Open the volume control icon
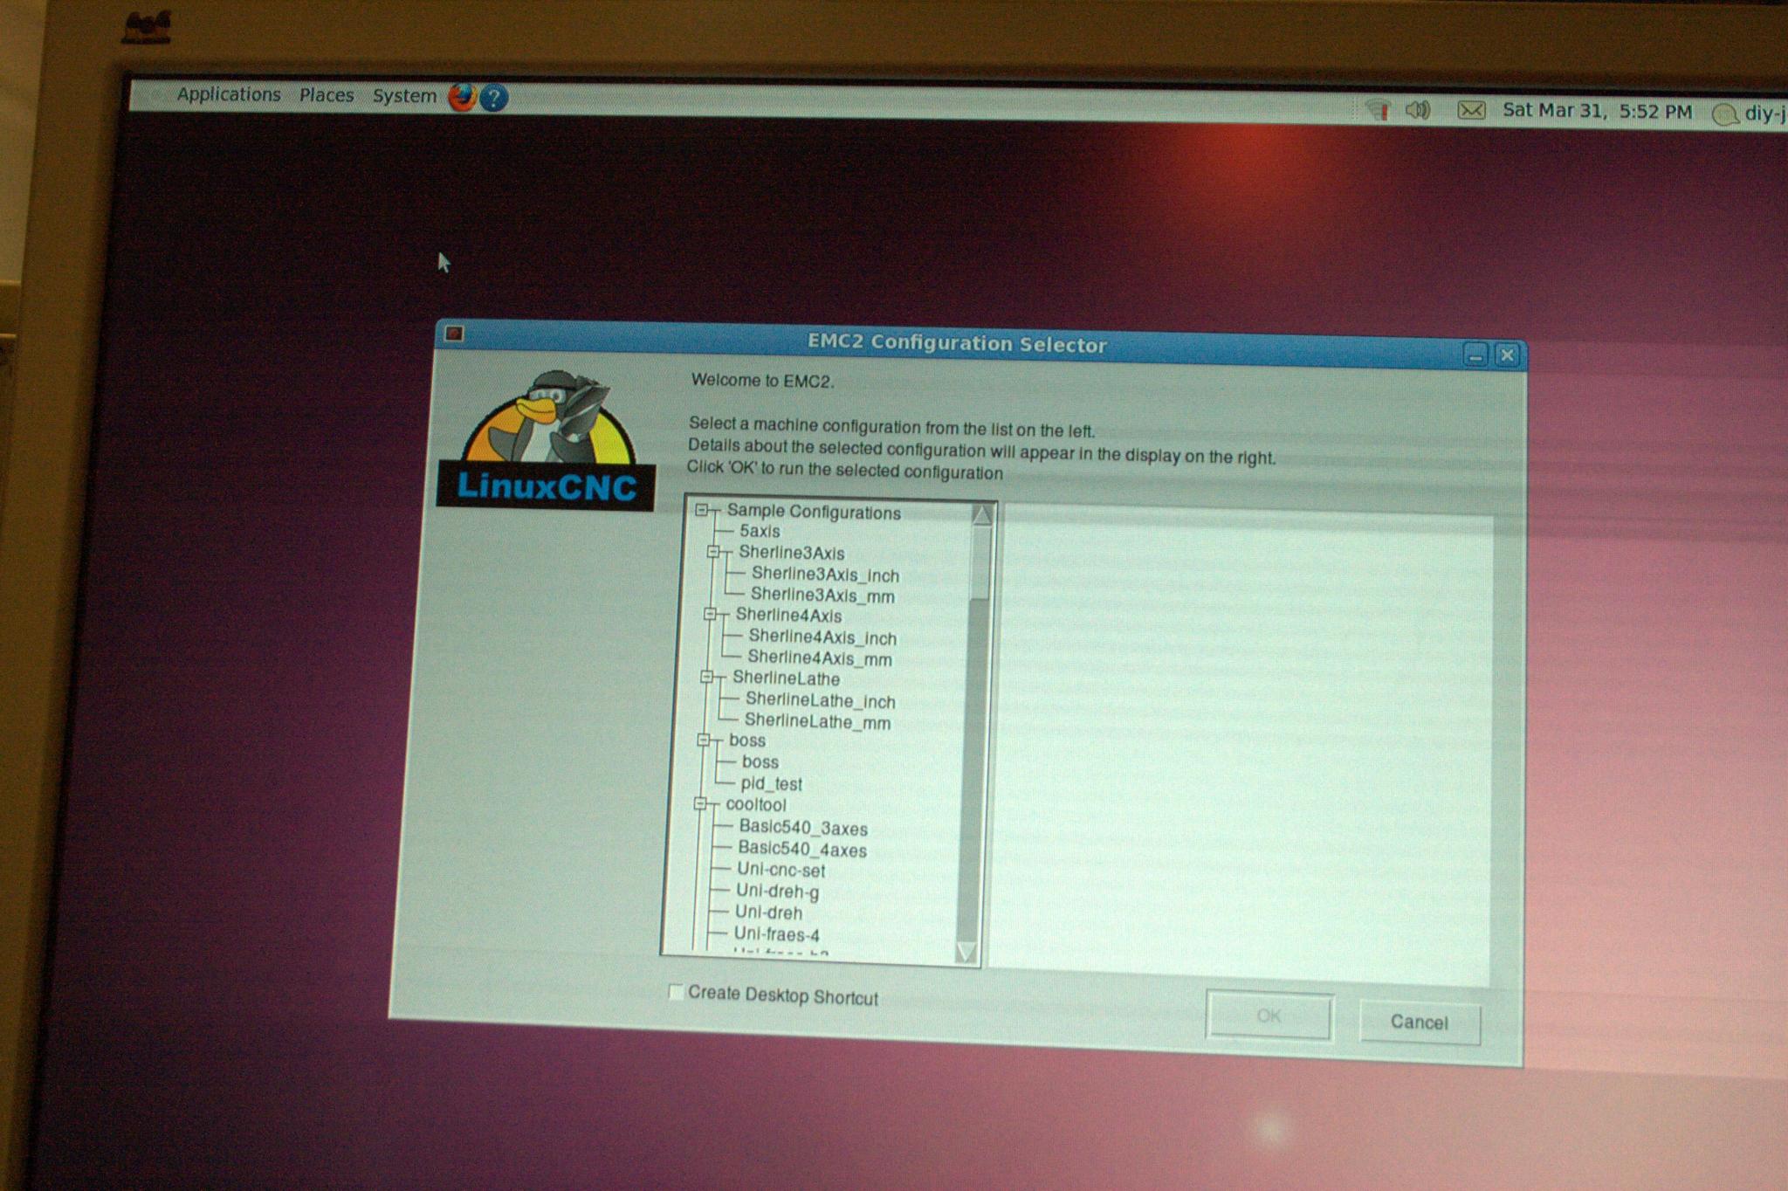The width and height of the screenshot is (1788, 1191). point(1418,110)
